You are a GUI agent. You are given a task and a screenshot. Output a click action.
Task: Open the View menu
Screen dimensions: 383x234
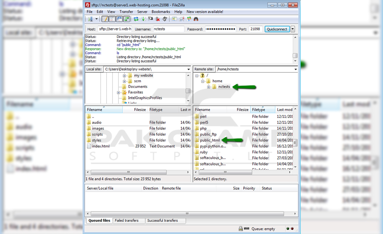point(111,12)
